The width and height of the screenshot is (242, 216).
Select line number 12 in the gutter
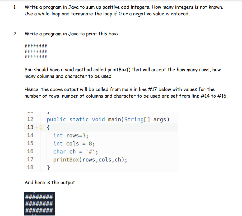pos(30,119)
